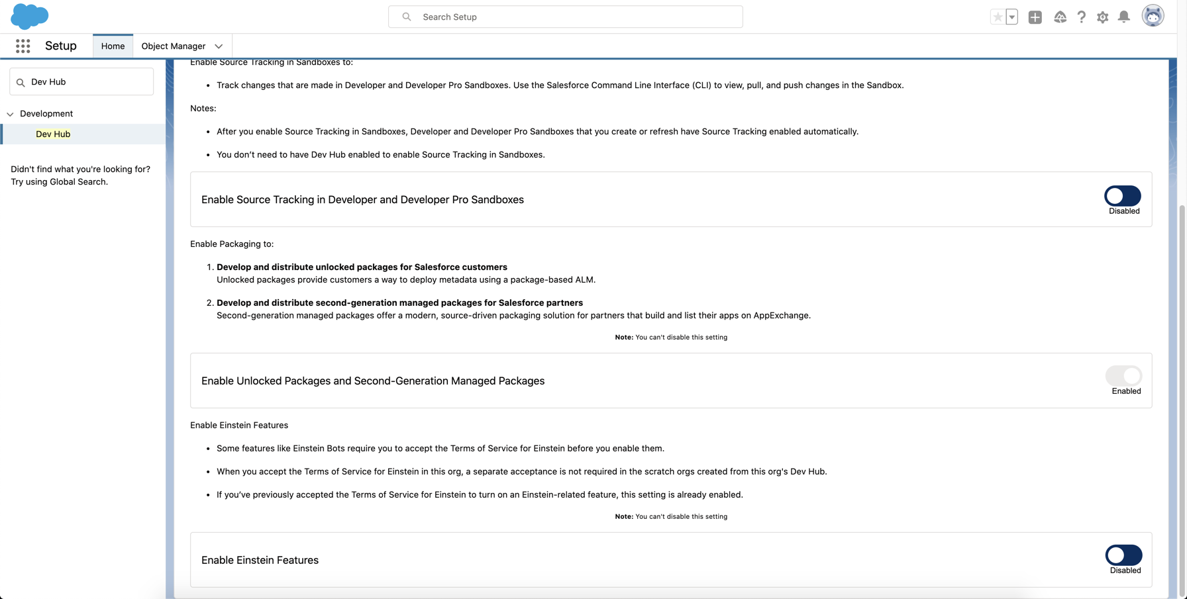The height and width of the screenshot is (599, 1187).
Task: Focus the Search Setup field
Action: click(x=565, y=17)
